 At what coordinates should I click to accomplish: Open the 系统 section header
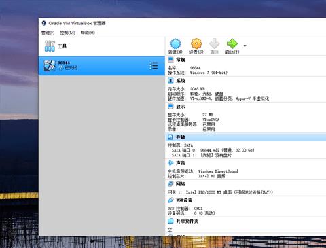181,81
